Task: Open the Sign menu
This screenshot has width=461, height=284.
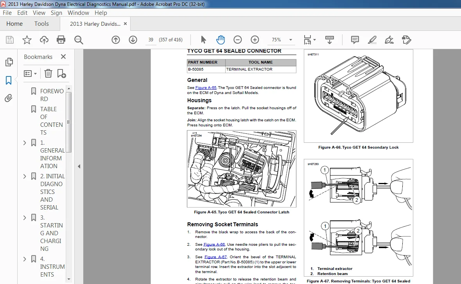Action: click(x=56, y=13)
